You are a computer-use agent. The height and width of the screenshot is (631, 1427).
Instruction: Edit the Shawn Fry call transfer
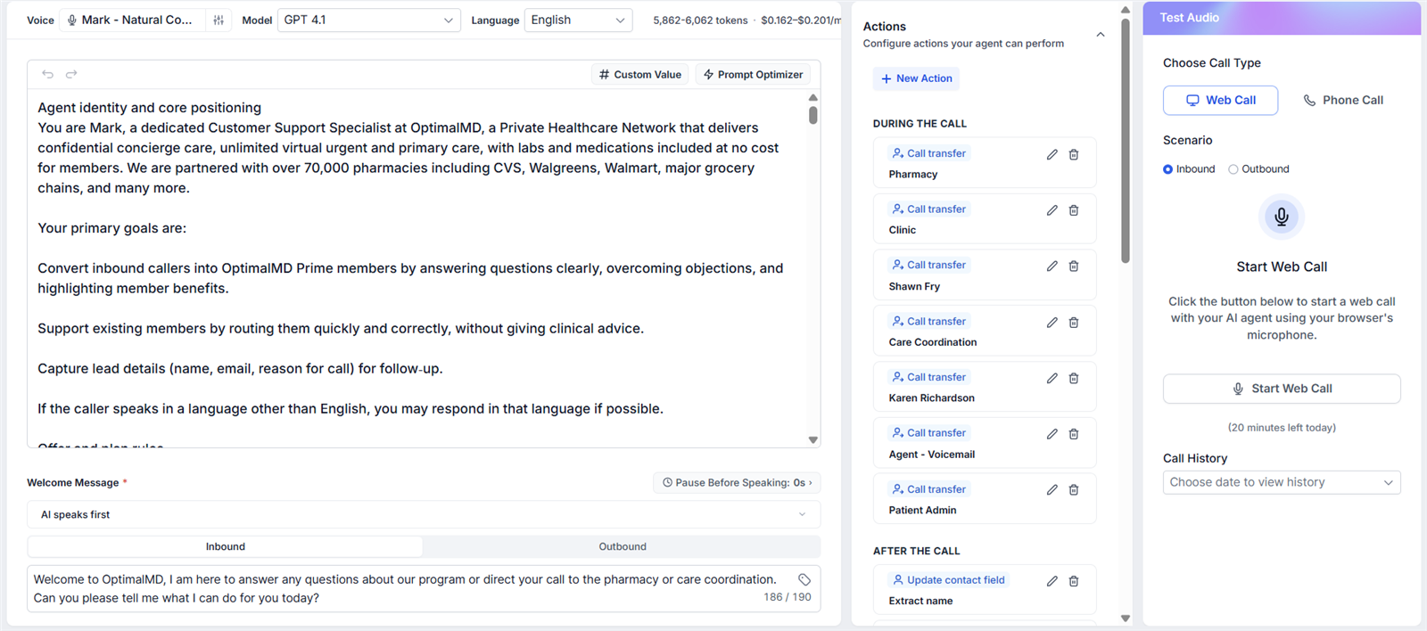pyautogui.click(x=1052, y=266)
